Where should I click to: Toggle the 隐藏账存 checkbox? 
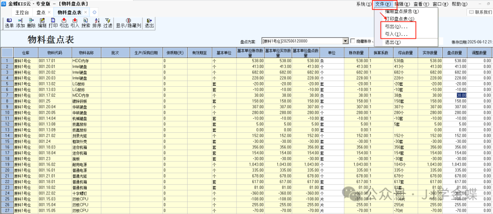[x=352, y=41]
